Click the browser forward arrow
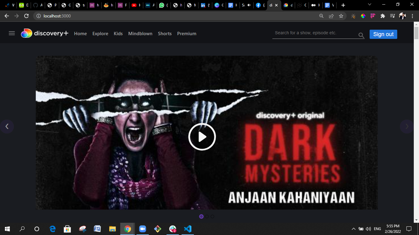The width and height of the screenshot is (419, 235). 17,16
